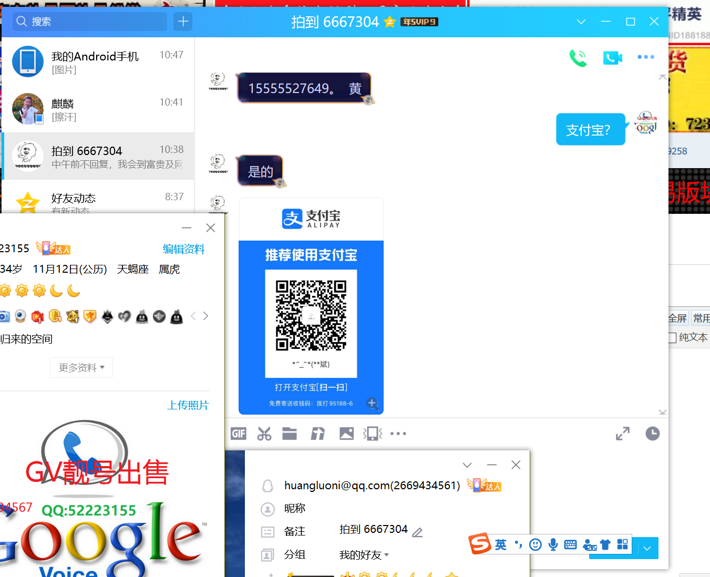Toggle the 纯文本 checkbox

pos(672,338)
